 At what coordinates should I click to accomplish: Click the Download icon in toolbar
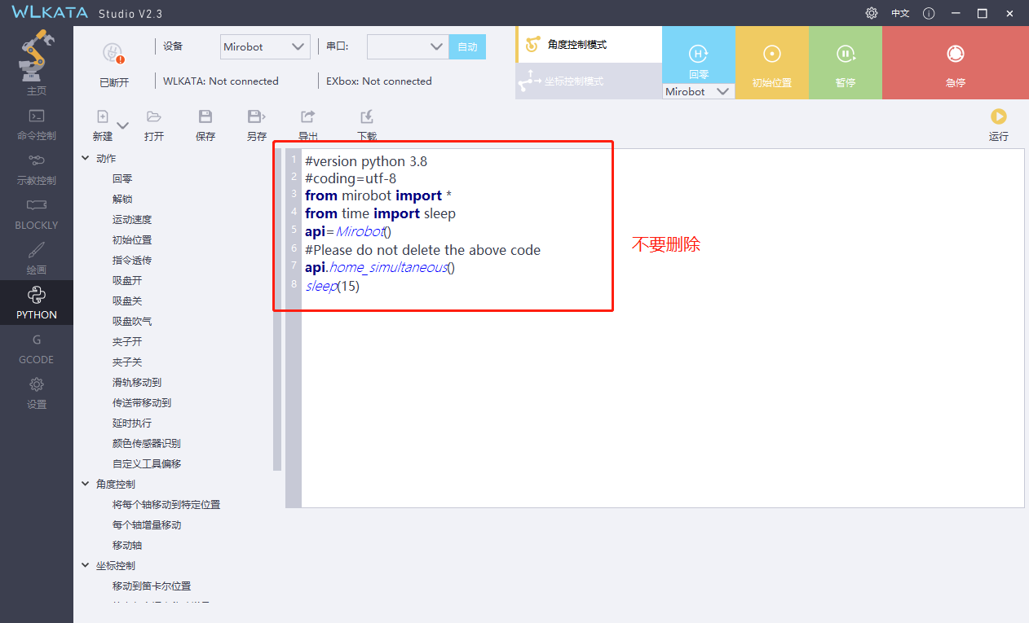coord(367,117)
